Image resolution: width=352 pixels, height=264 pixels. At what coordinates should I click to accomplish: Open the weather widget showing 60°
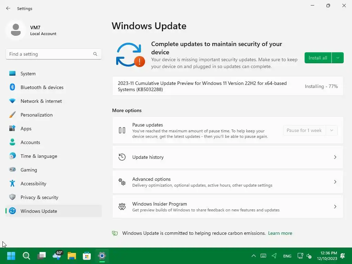(57, 255)
